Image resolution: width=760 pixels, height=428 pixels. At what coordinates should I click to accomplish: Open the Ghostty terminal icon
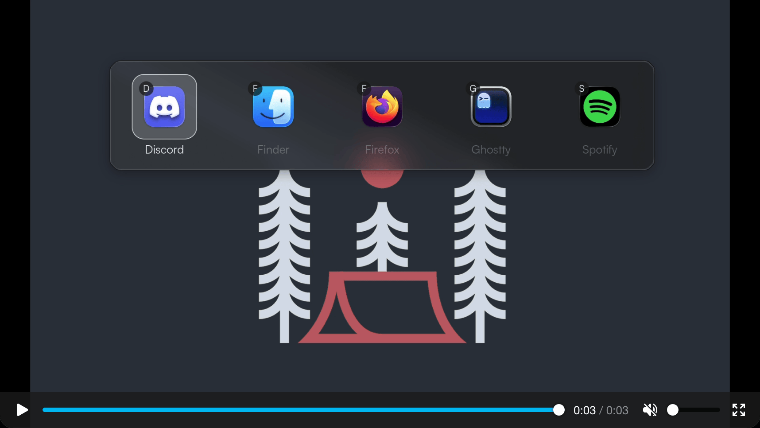click(x=491, y=107)
